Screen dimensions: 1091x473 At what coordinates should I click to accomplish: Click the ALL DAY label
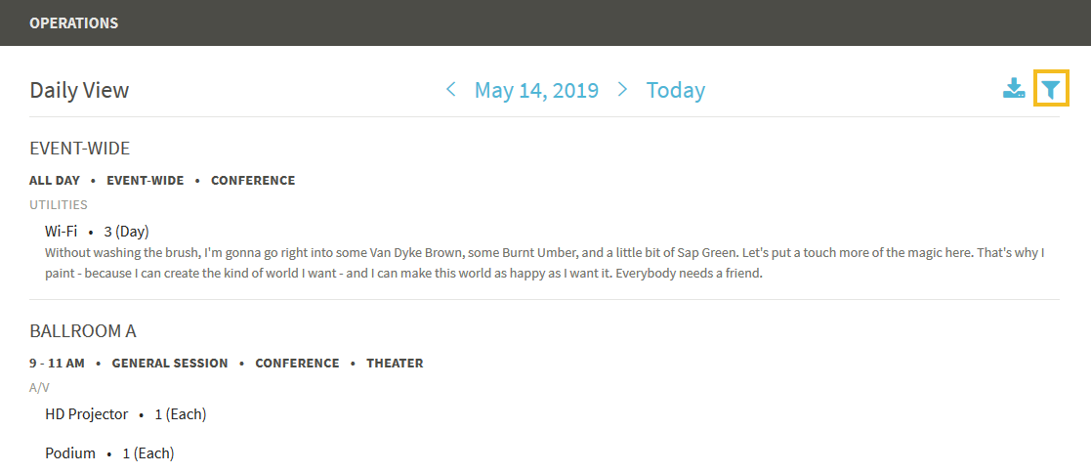click(55, 181)
